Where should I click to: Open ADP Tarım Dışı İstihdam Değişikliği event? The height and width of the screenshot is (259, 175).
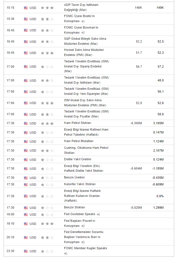click(x=81, y=8)
